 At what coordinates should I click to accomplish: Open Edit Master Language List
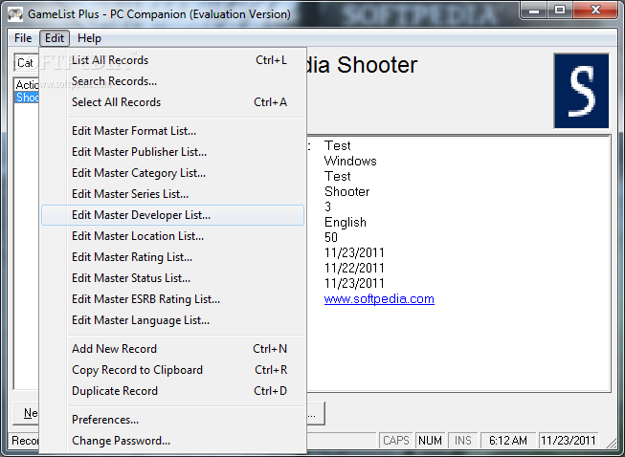pyautogui.click(x=173, y=320)
